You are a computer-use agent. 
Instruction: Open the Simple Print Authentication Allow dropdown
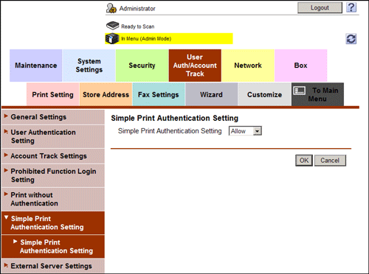tap(245, 131)
